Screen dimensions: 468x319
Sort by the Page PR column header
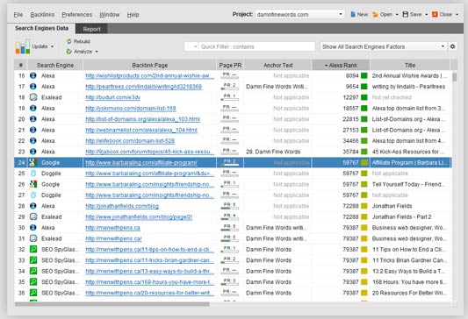(x=230, y=65)
